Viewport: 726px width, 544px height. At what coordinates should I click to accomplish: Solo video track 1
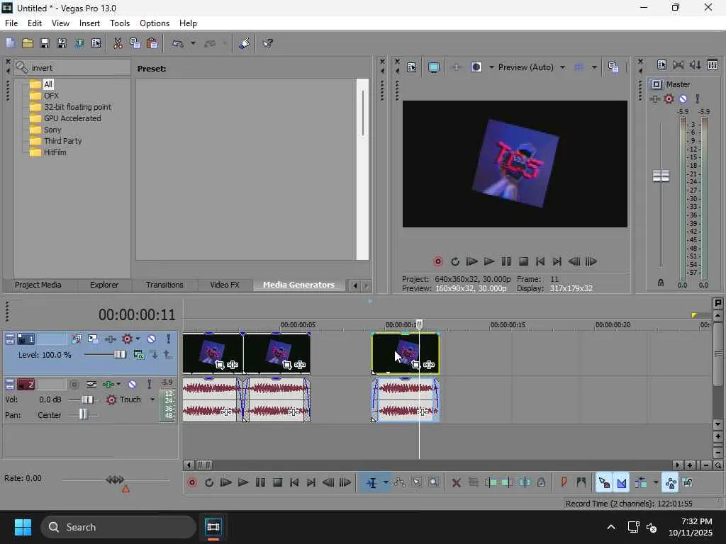pyautogui.click(x=168, y=339)
